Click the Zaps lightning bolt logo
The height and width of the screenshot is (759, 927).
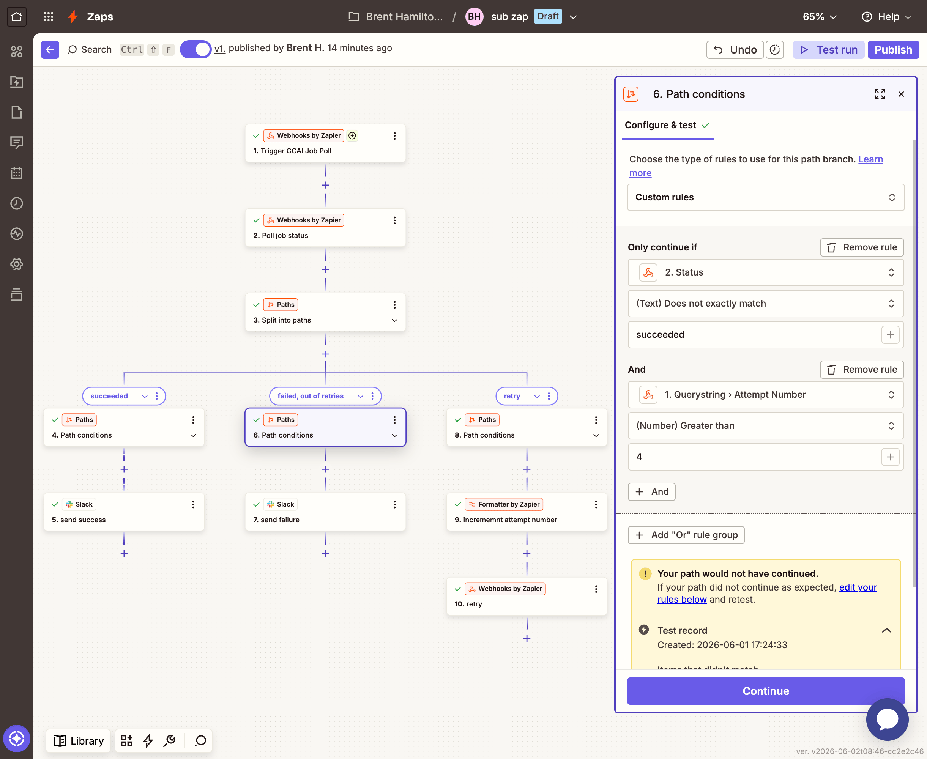(74, 17)
